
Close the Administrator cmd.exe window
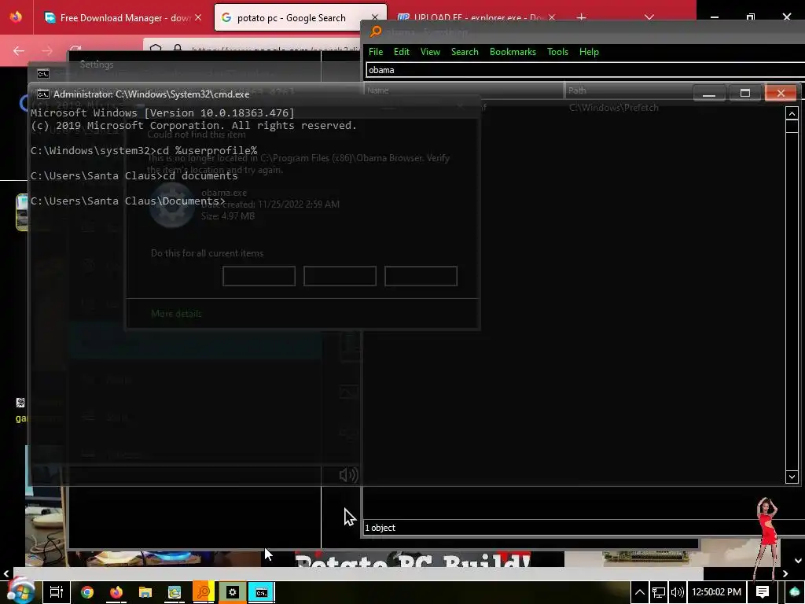click(x=781, y=93)
